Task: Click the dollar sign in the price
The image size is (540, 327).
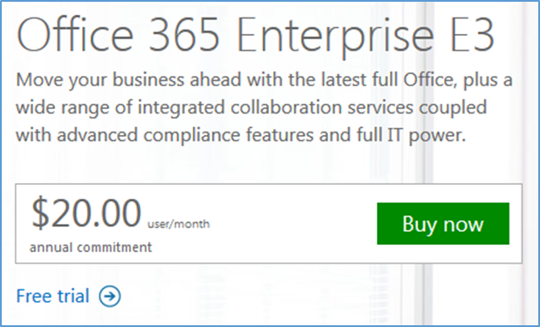Action: pos(40,213)
